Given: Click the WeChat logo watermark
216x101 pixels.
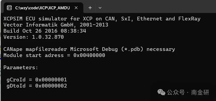Looking at the screenshot, I should coord(161,92).
